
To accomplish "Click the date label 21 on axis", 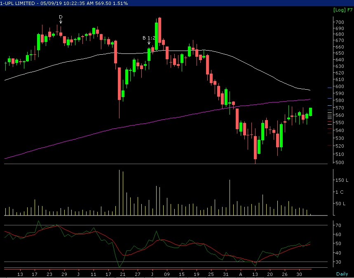I will [x=122, y=274].
